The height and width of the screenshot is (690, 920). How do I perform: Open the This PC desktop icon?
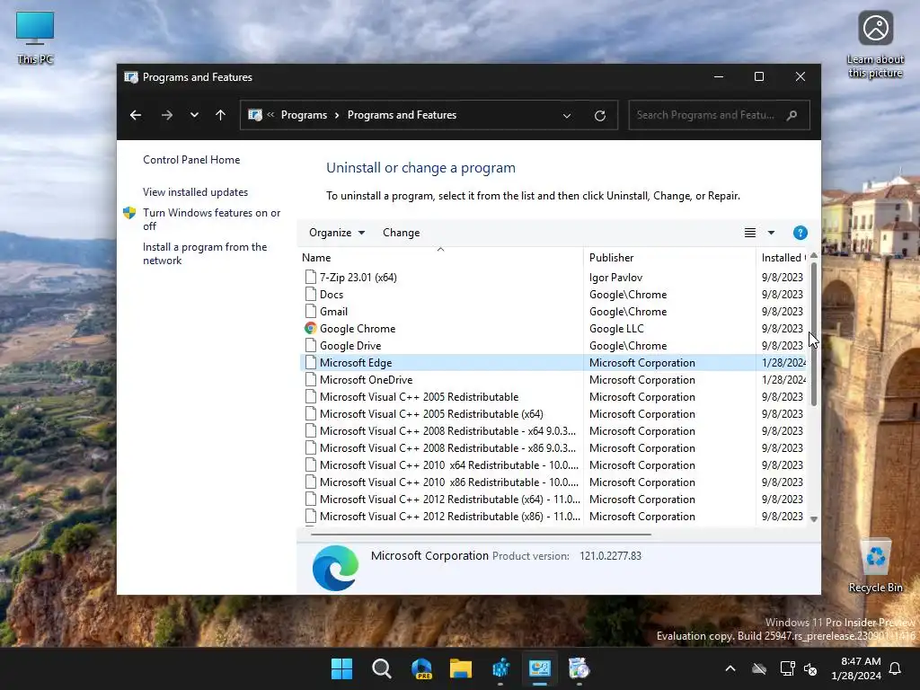click(35, 38)
